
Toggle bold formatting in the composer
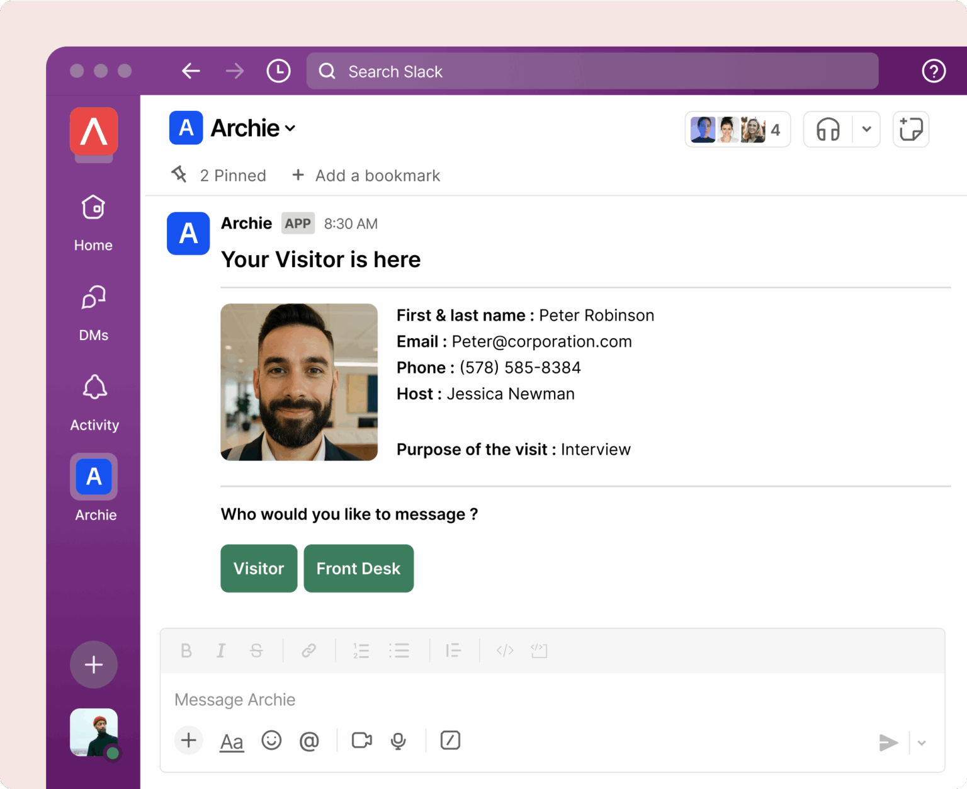186,650
